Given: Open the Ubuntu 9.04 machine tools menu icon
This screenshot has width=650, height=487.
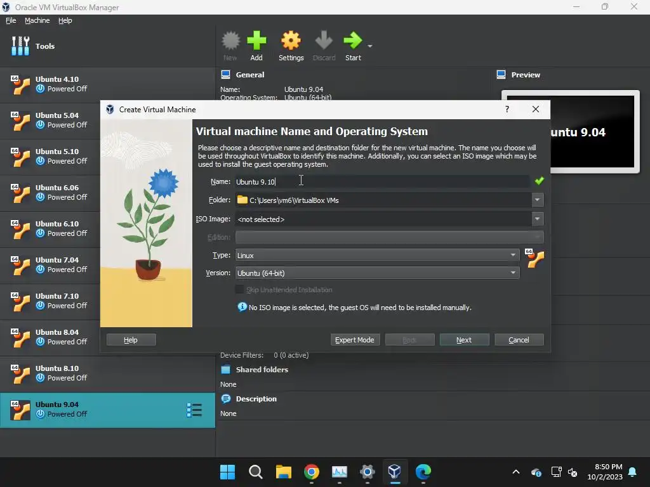Looking at the screenshot, I should pyautogui.click(x=194, y=410).
